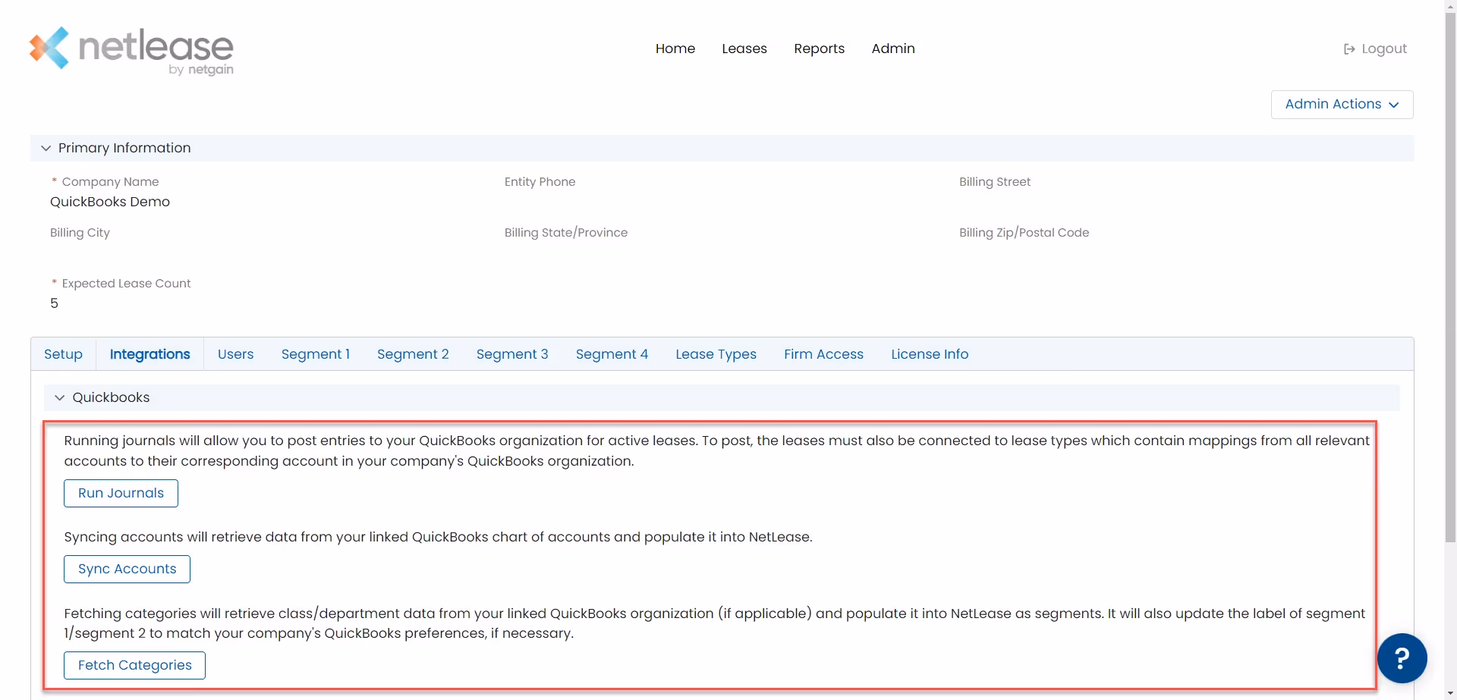
Task: Click the Run Journals button
Action: (x=120, y=493)
